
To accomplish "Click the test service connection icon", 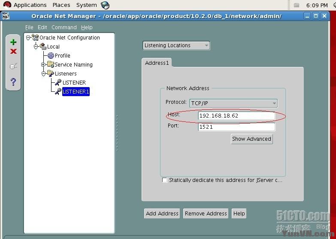I will tap(13, 66).
